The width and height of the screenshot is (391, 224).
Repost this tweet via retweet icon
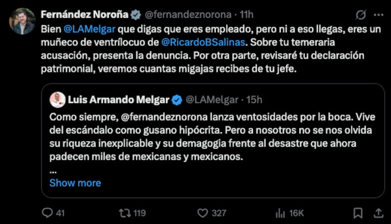[125, 213]
